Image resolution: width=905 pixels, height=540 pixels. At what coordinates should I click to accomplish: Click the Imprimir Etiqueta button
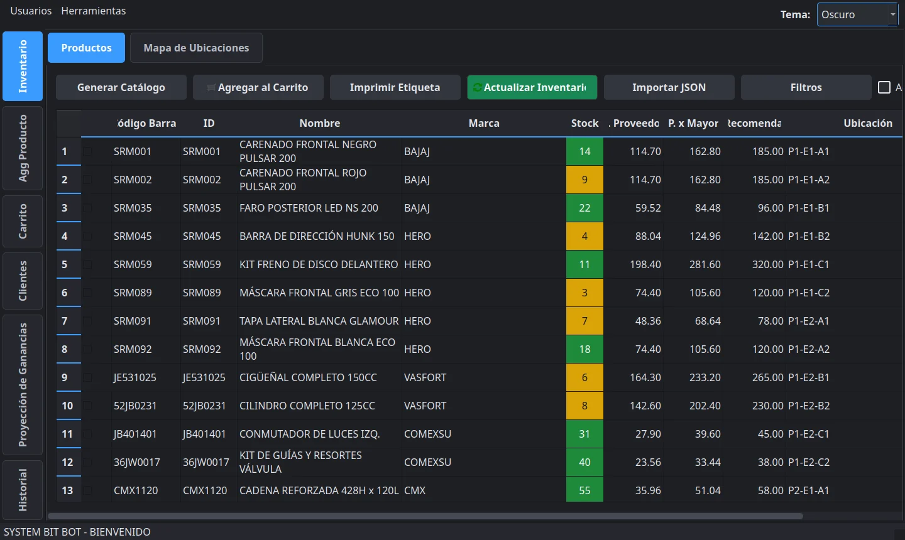click(x=395, y=87)
